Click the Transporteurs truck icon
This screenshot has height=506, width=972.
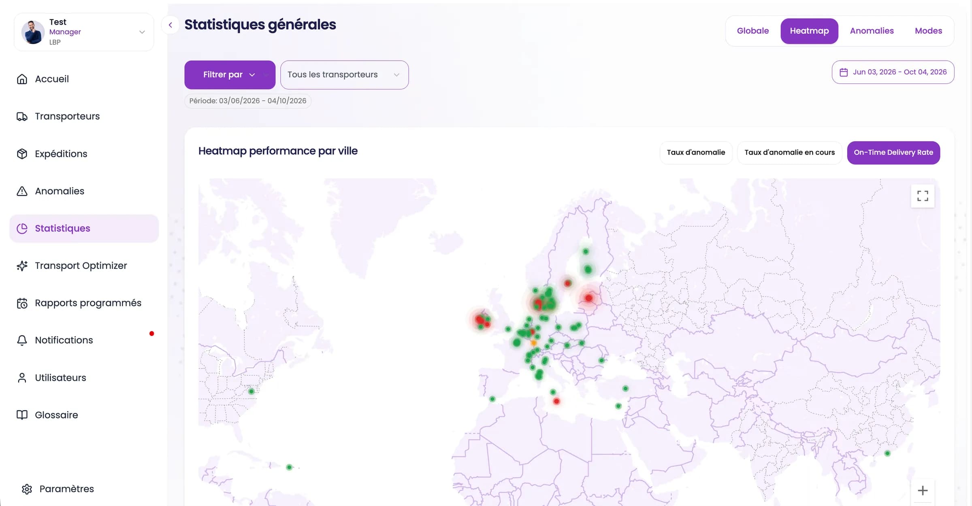click(22, 117)
